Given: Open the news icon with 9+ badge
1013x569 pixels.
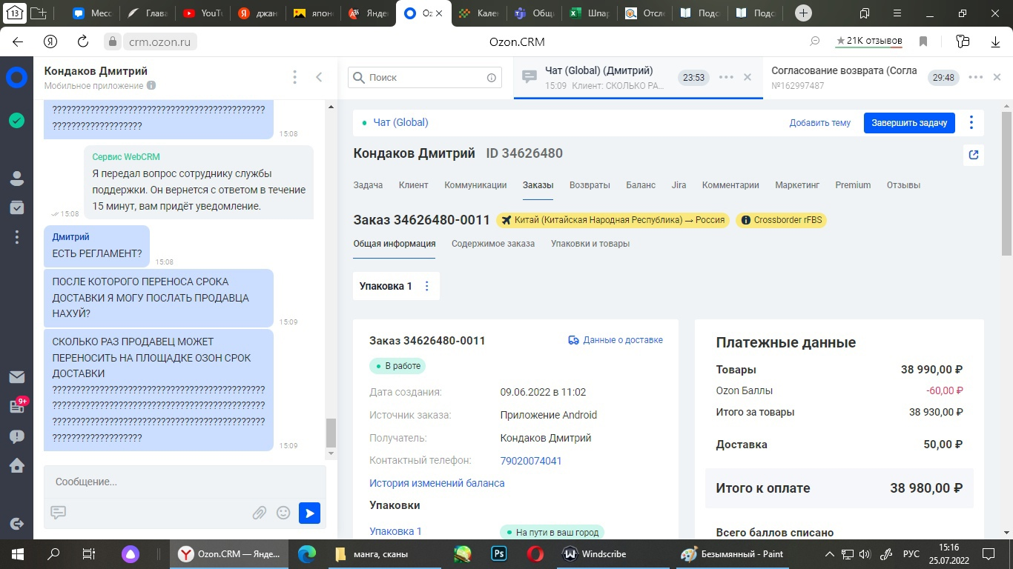Looking at the screenshot, I should pyautogui.click(x=18, y=405).
